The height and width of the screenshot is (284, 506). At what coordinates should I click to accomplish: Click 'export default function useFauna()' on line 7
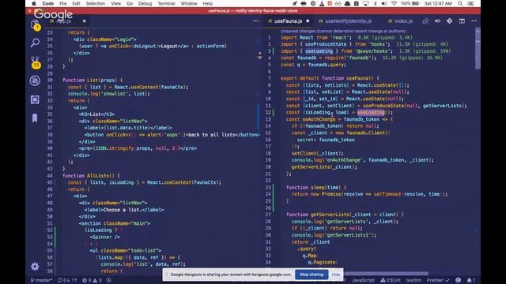pos(327,78)
